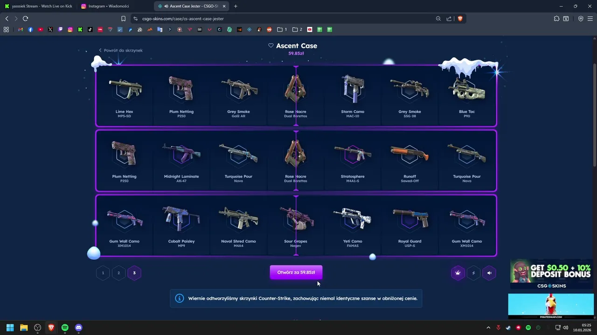
Task: Select 2 cases to open
Action: click(118, 273)
